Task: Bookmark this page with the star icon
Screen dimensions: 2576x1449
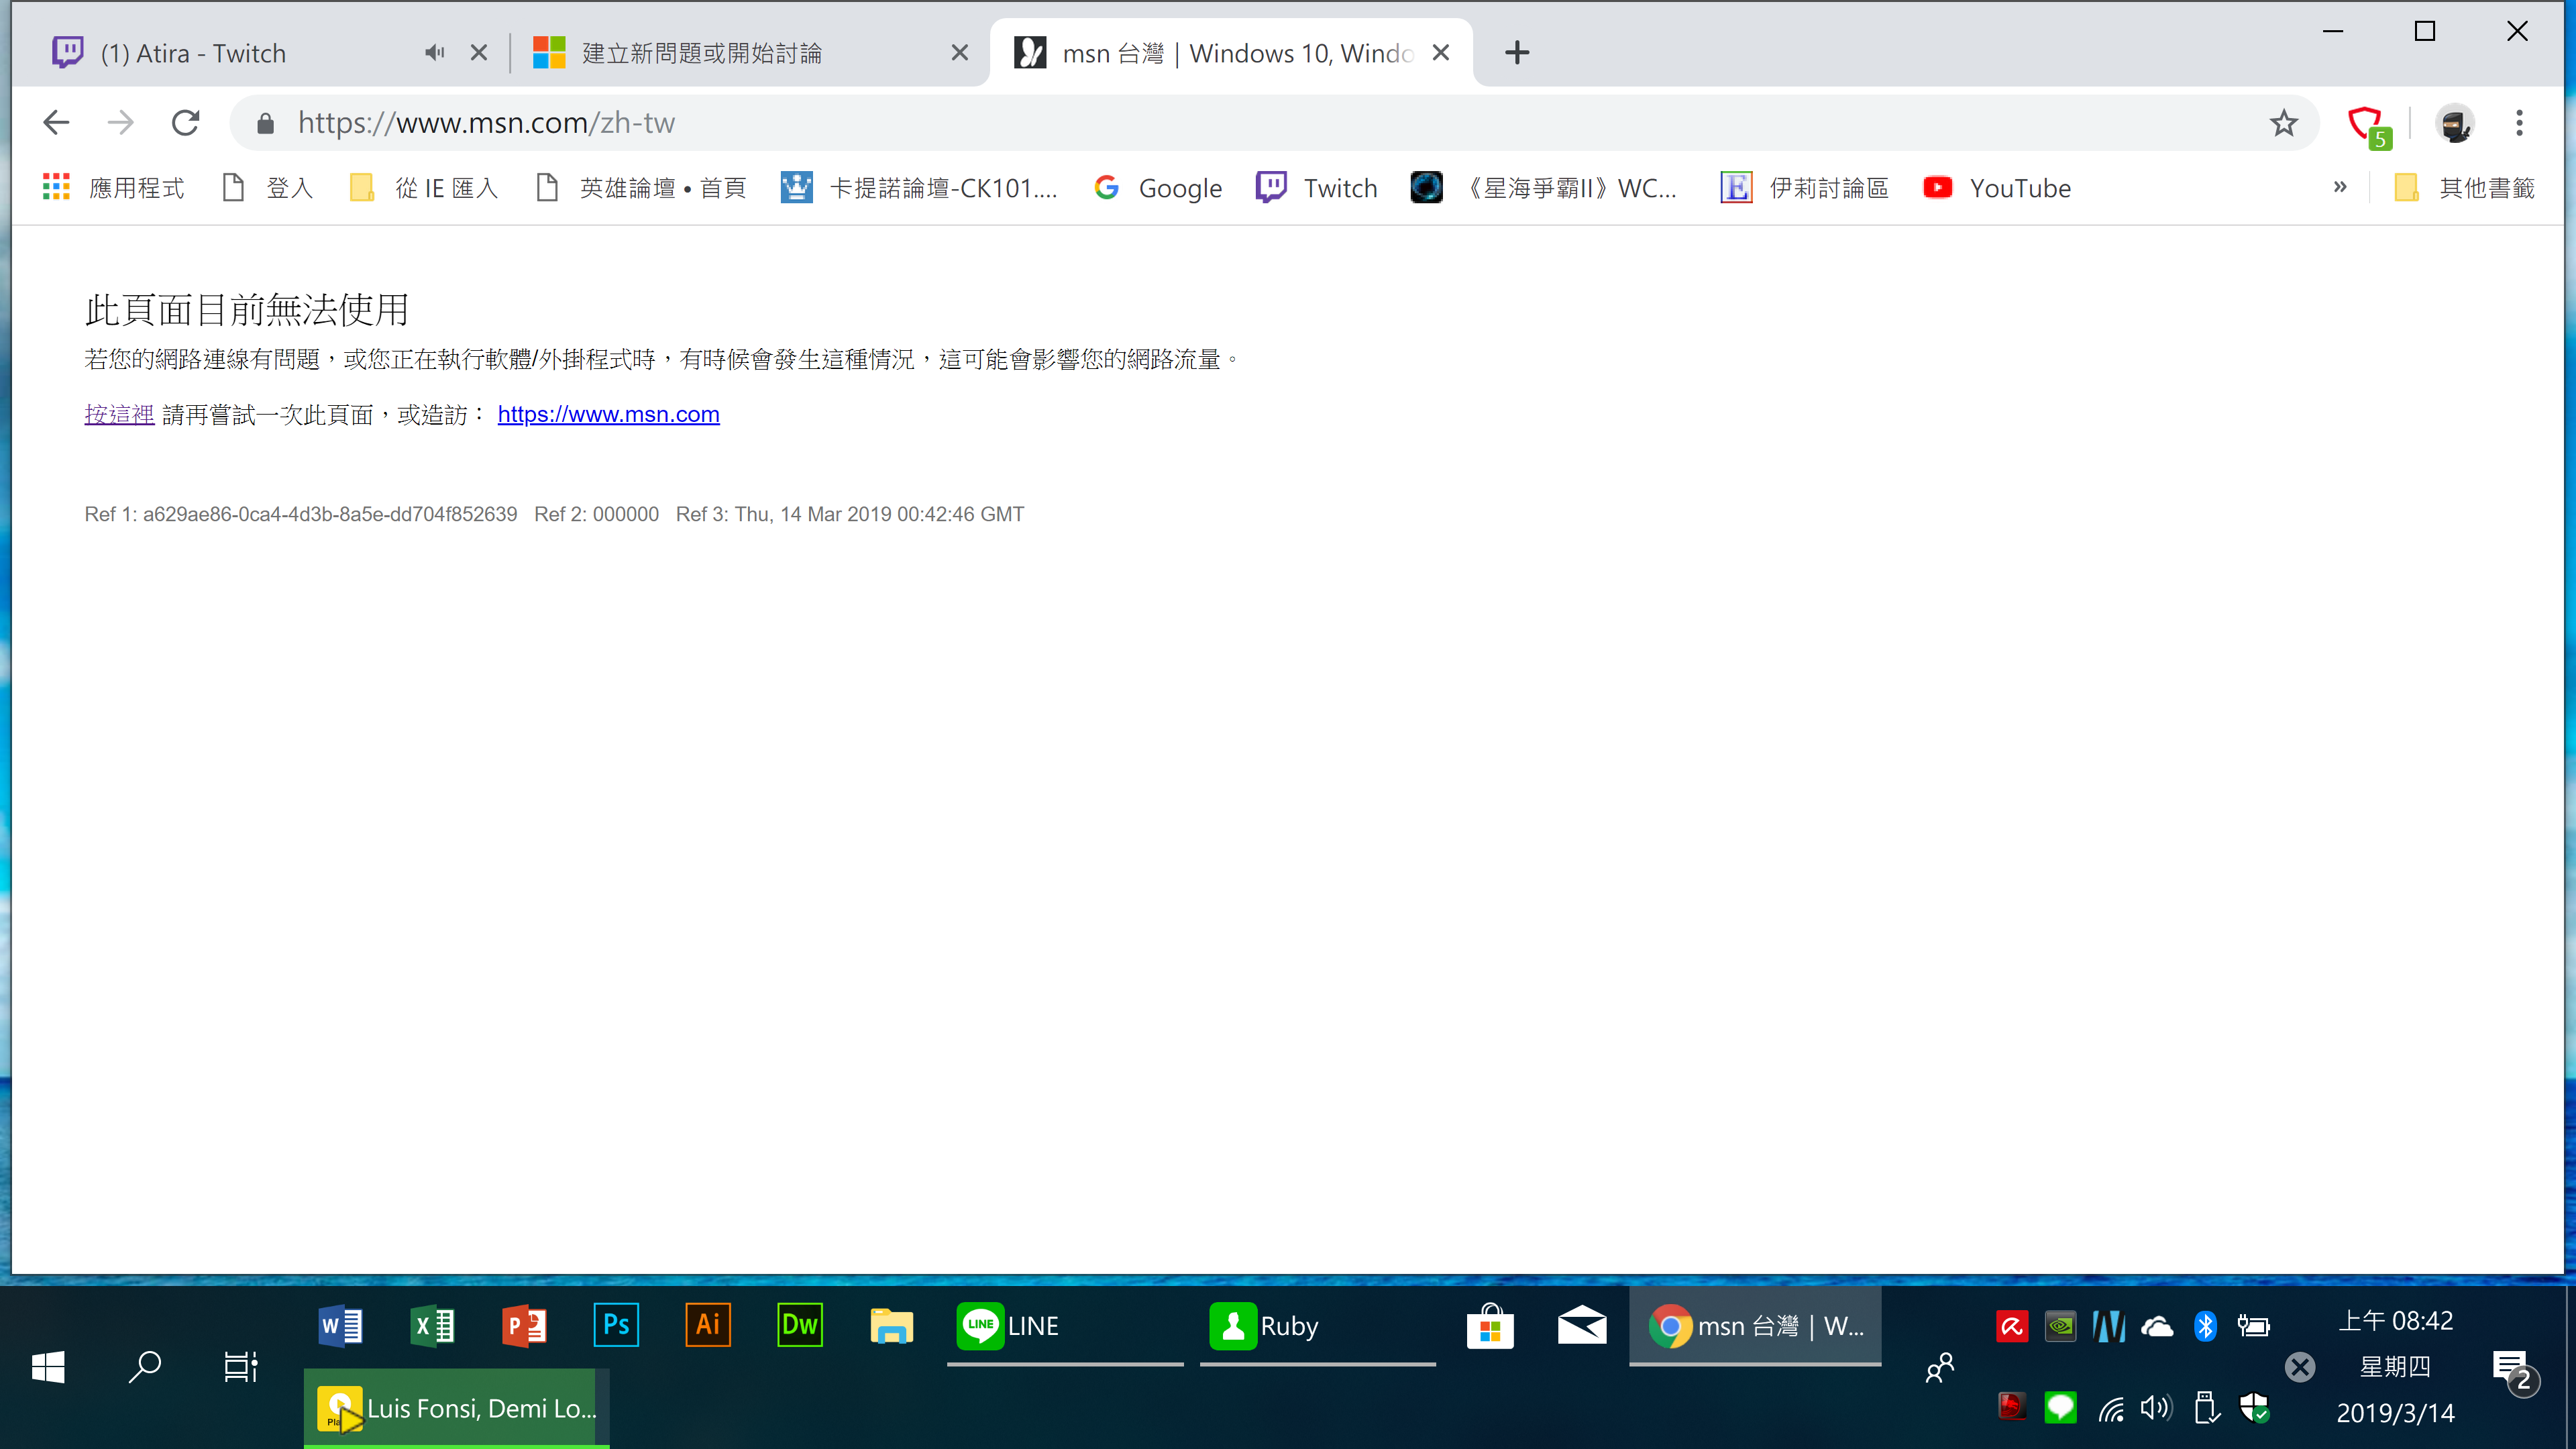Action: coord(2283,123)
